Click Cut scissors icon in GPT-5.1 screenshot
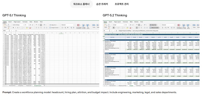 point(8,25)
